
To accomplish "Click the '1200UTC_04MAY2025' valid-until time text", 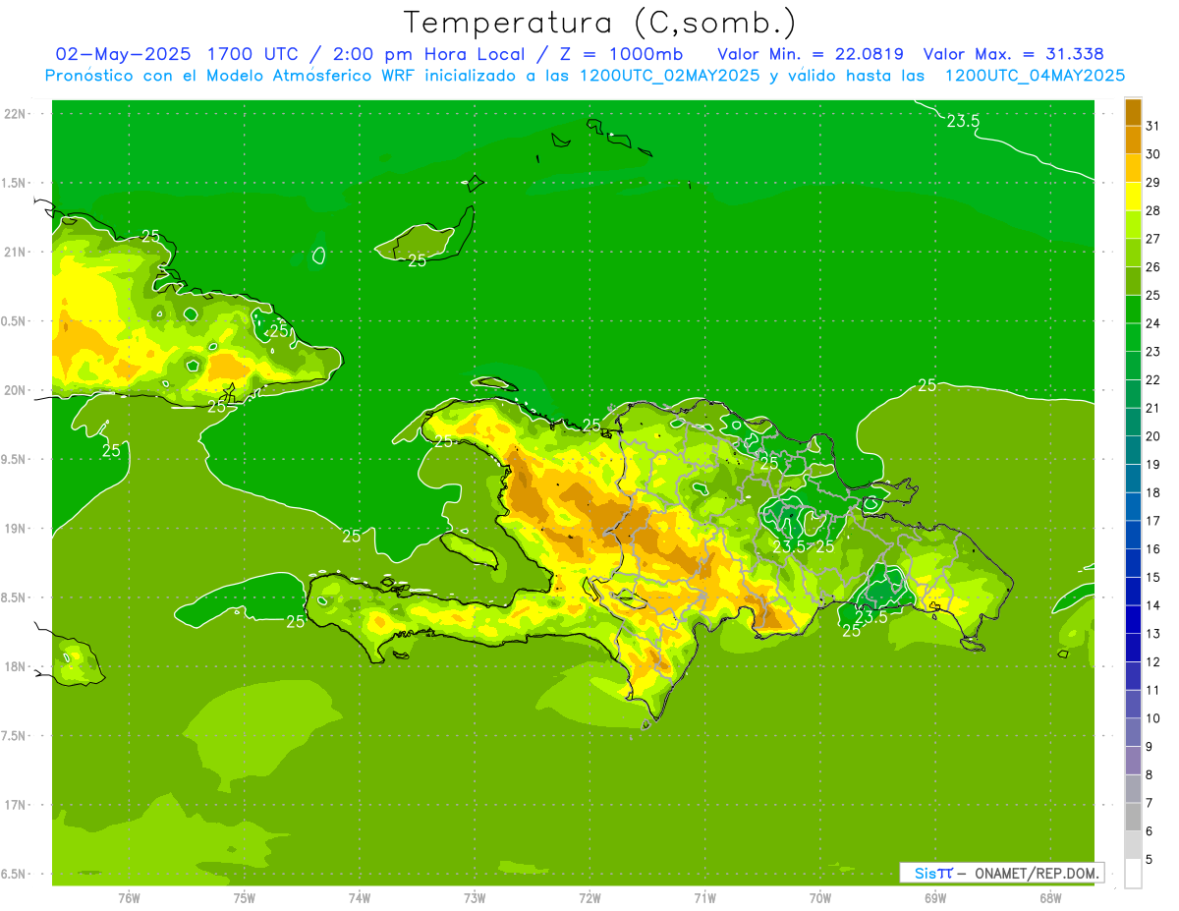I will pyautogui.click(x=1035, y=75).
